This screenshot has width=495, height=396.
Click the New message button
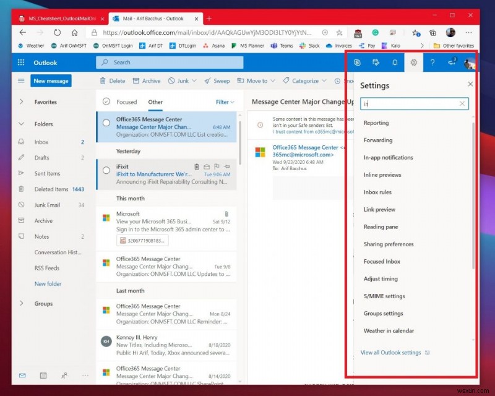51,80
